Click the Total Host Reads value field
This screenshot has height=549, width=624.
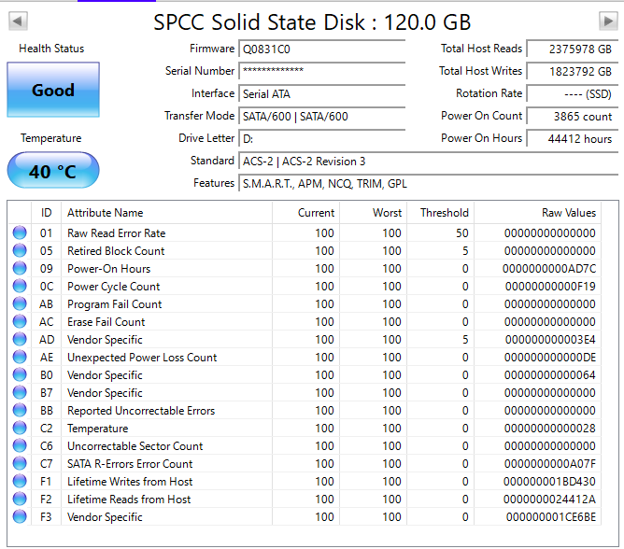[570, 49]
